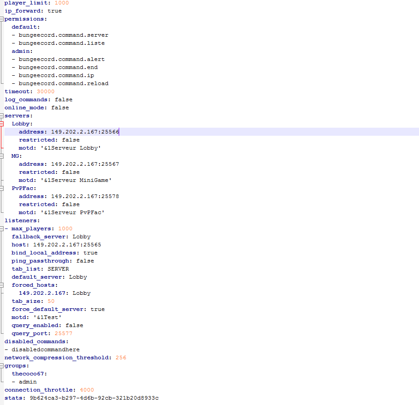Click the ping_passthrough: false line

coord(52,261)
